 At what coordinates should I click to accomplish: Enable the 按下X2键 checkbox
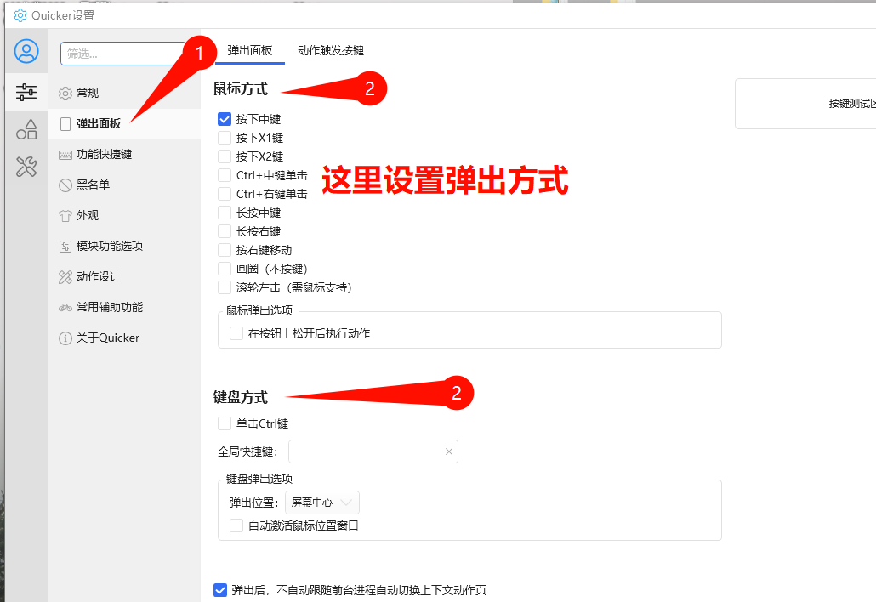point(225,156)
